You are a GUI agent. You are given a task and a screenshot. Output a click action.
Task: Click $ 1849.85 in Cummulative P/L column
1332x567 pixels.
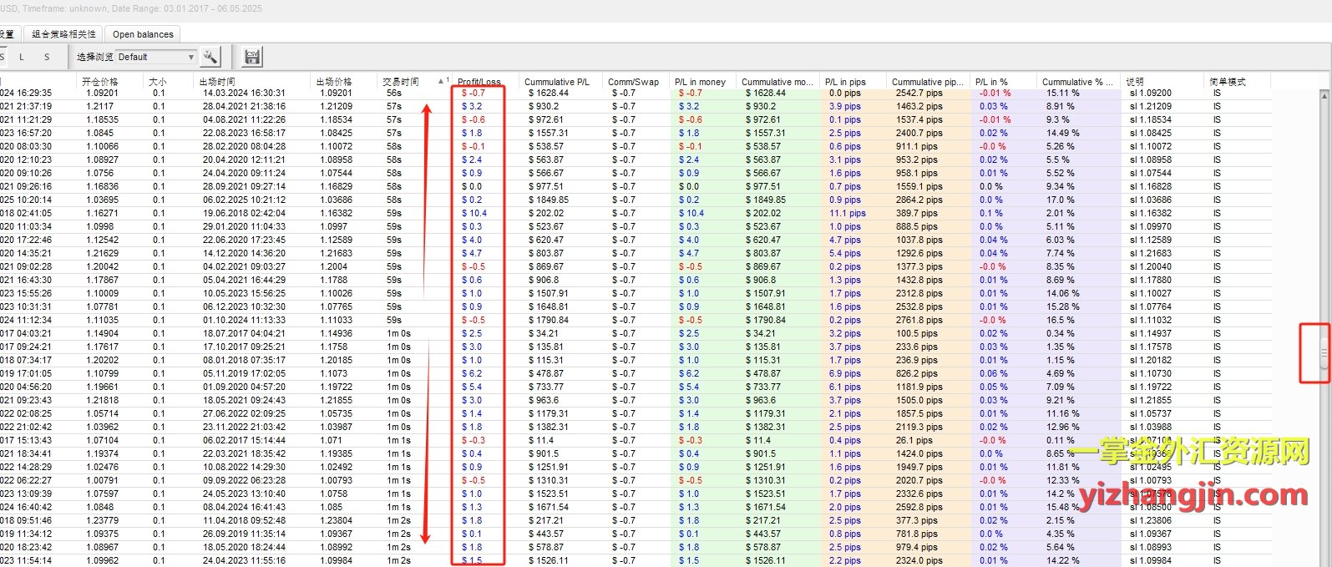point(549,200)
